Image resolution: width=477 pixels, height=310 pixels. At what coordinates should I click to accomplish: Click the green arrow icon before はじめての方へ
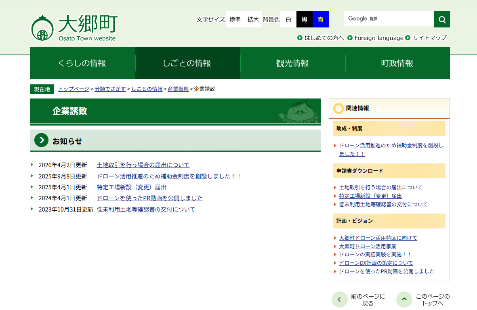[x=300, y=38]
